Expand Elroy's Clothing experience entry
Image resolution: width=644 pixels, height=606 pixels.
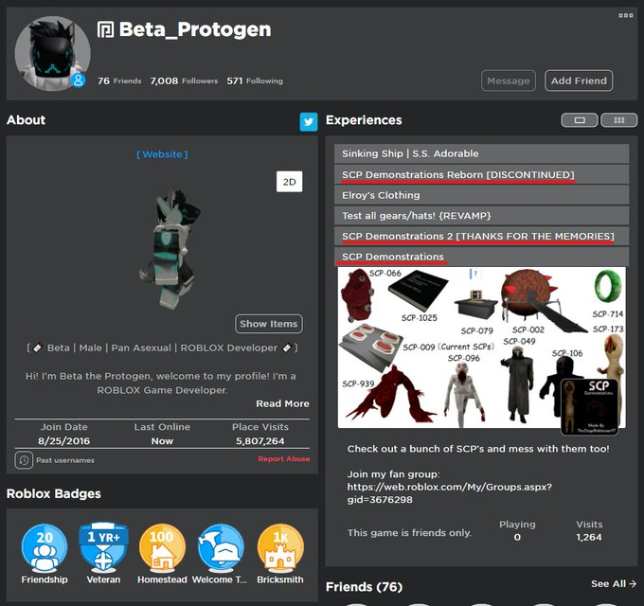click(x=481, y=195)
